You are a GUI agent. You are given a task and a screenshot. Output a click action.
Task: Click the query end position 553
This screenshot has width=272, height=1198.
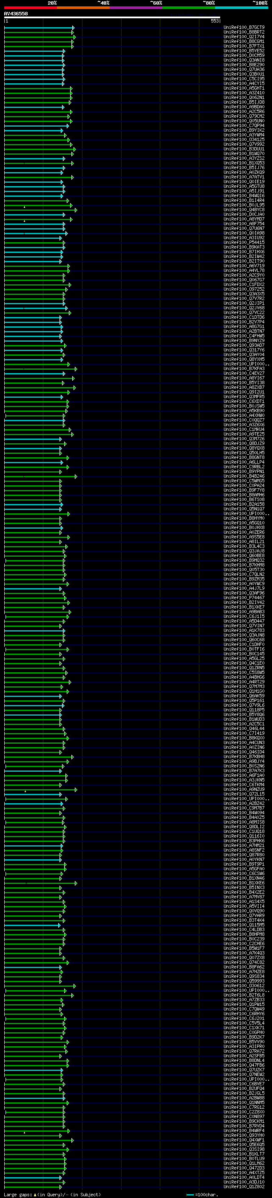pos(214,21)
